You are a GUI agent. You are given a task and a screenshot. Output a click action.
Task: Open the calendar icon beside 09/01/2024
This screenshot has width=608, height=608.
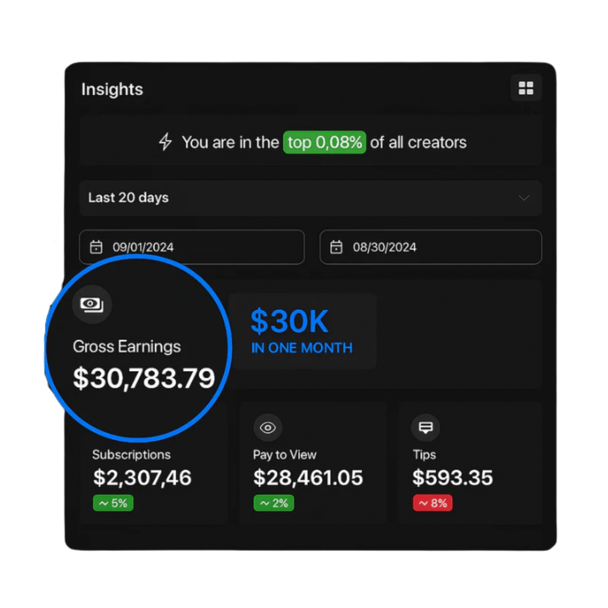point(96,247)
